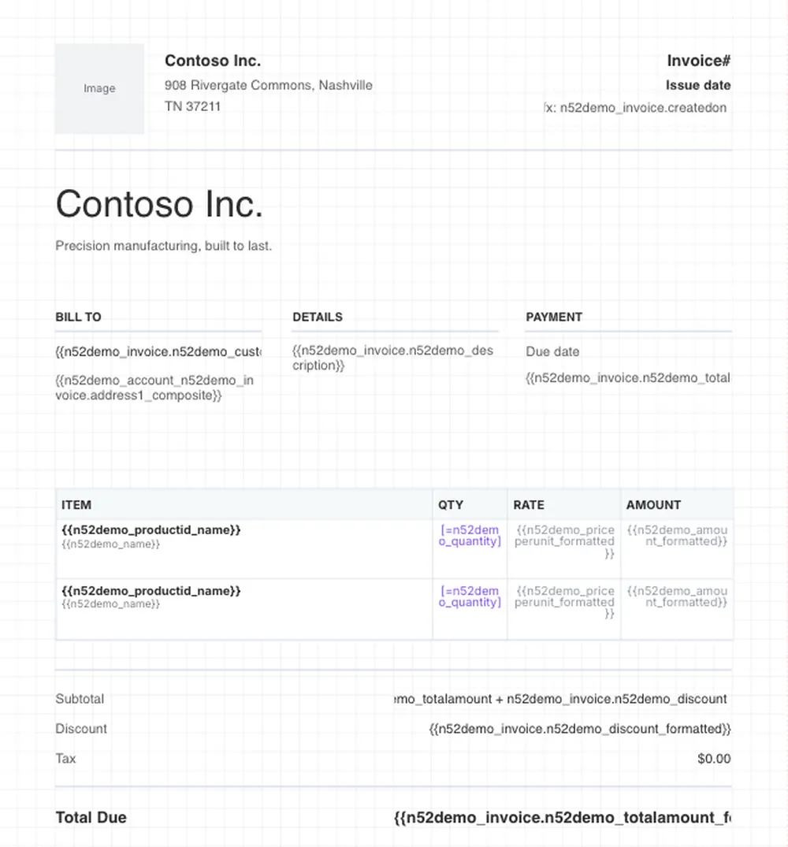Select the 'PAYMENT' section heading
The height and width of the screenshot is (847, 788).
554,317
